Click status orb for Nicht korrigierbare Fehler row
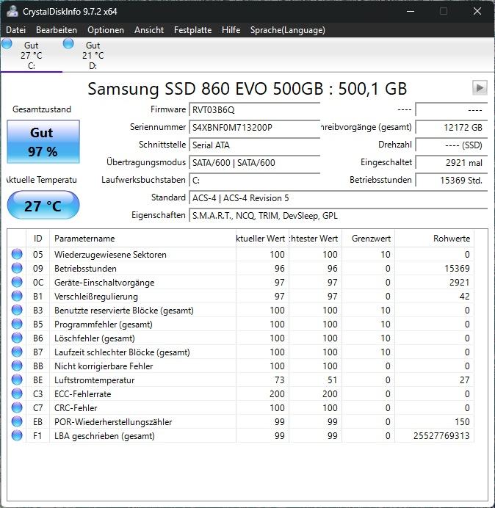Image resolution: width=495 pixels, height=508 pixels. point(17,366)
